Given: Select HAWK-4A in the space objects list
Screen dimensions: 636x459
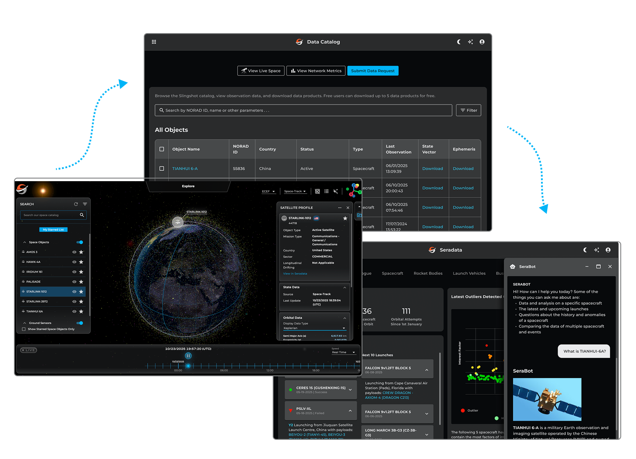Looking at the screenshot, I should click(53, 262).
